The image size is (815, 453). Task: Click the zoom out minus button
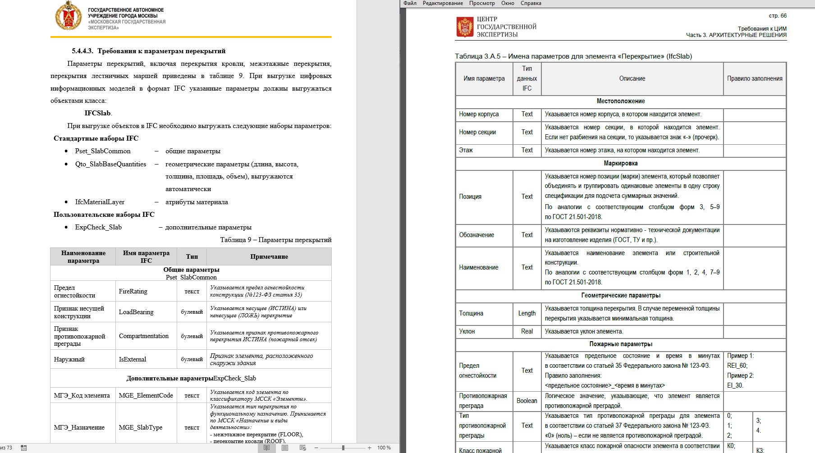[316, 448]
